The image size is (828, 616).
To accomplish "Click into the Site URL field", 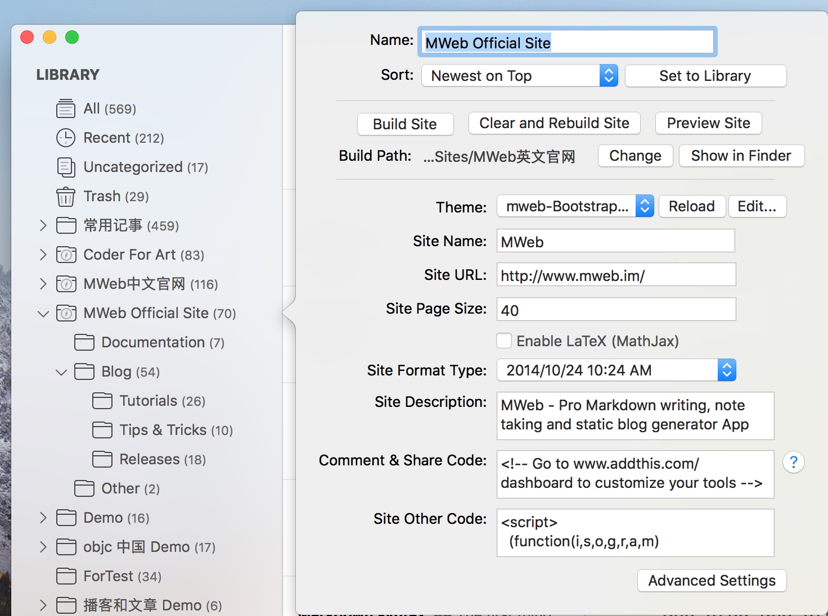I will coord(616,275).
